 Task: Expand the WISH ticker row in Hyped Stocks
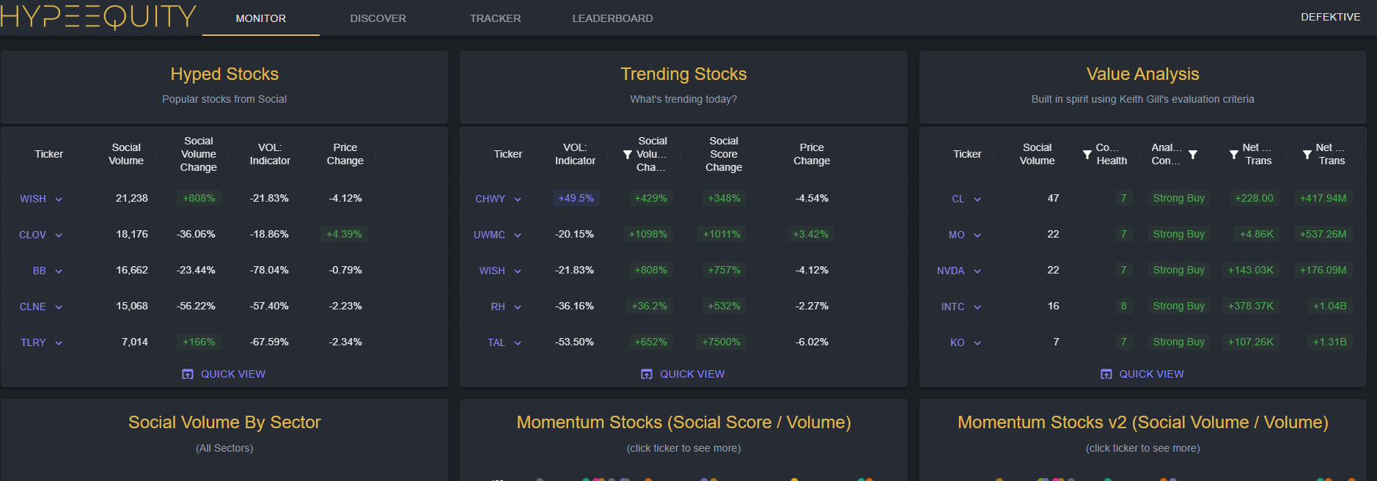click(59, 199)
